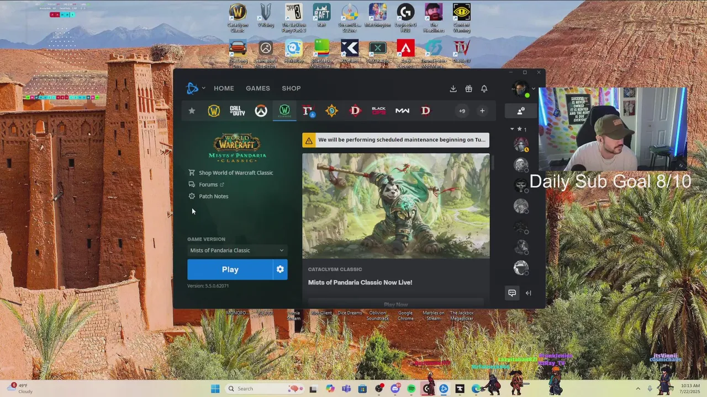707x397 pixels.
Task: Open Matchington desktop shortcut
Action: (378, 16)
